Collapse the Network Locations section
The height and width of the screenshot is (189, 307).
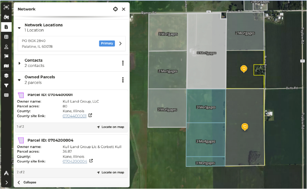(19, 28)
